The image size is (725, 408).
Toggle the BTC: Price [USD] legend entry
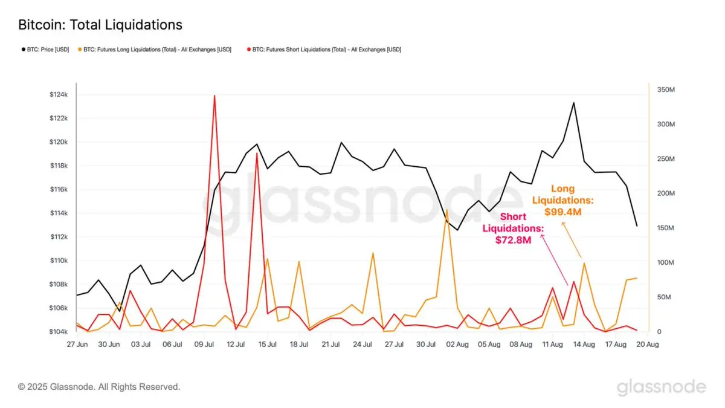(x=45, y=49)
